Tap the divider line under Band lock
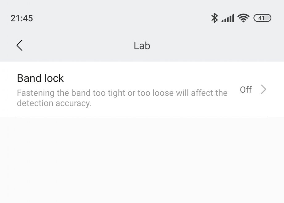 click(x=142, y=117)
